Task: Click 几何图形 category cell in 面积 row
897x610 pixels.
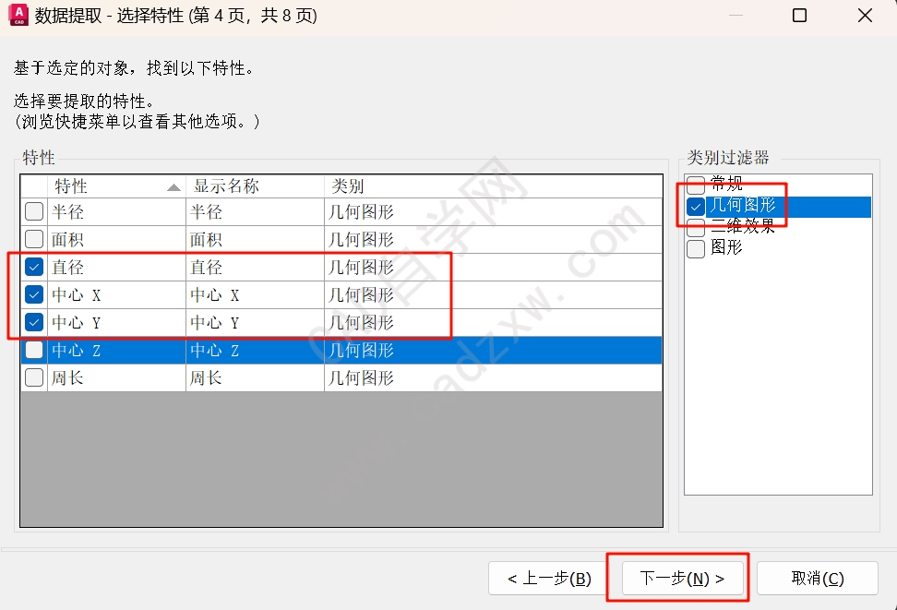Action: 493,239
